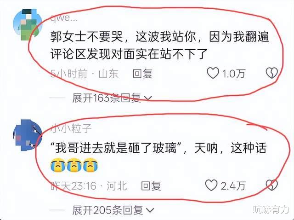
Task: Dislike the 小小粒子 comment with broken heart
Action: coord(271,185)
